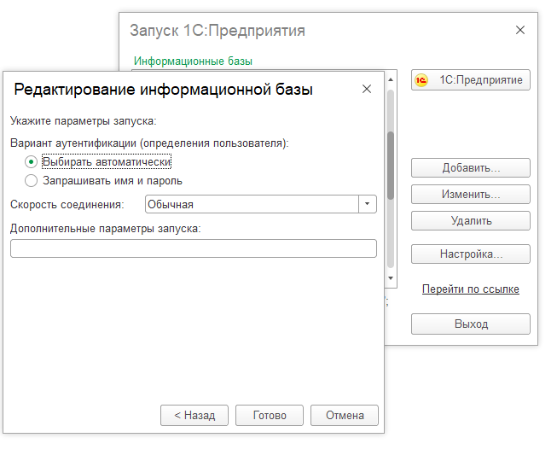This screenshot has height=461, width=557.
Task: Cancel editing with the Отмена button
Action: coord(345,416)
